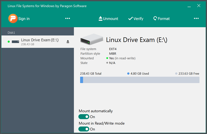Open the left three-dots account menu
The width and height of the screenshot is (207, 134).
pyautogui.click(x=68, y=18)
